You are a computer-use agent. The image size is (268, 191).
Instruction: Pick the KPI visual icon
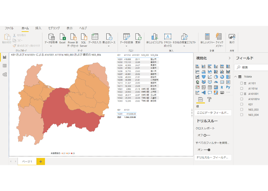[198, 87]
